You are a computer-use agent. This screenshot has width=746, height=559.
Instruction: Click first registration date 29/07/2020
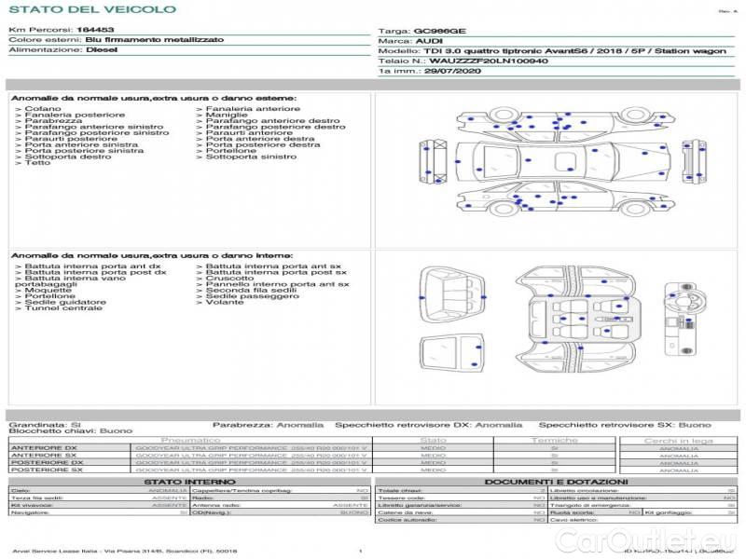[452, 72]
